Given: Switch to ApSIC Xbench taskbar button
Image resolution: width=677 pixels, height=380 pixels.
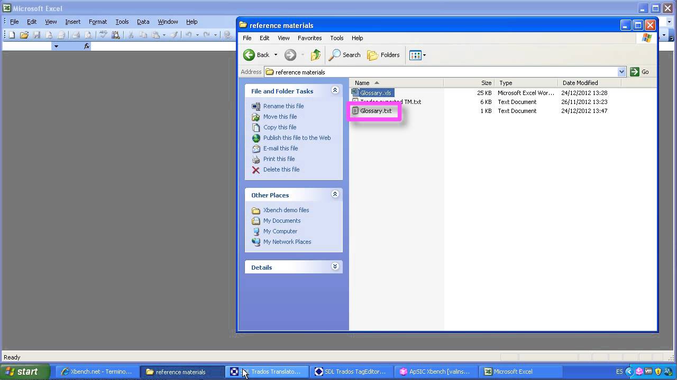Looking at the screenshot, I should 435,372.
